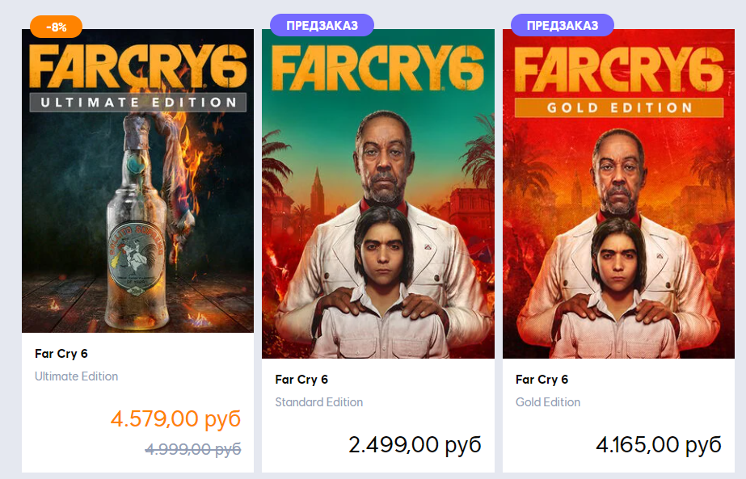Click the ПРЕДЗАКАЗ badge on the Standard Edition card

tap(322, 25)
